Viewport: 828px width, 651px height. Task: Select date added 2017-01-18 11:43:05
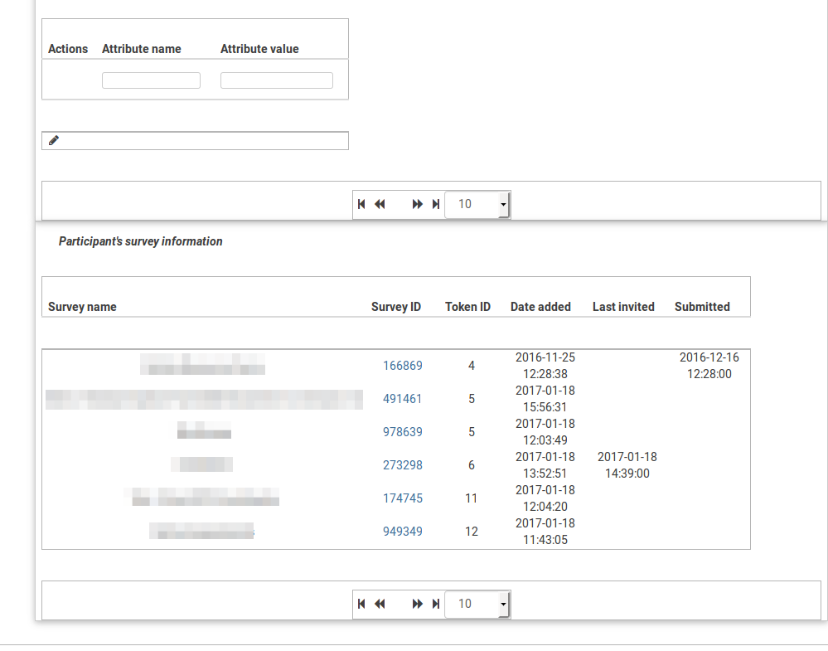click(x=545, y=532)
